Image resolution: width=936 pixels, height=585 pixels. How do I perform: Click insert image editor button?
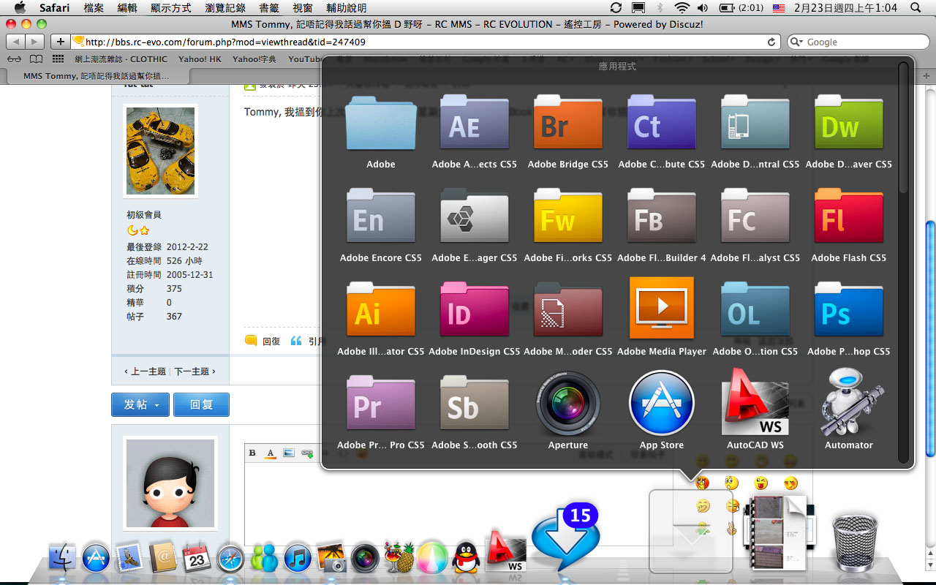288,453
